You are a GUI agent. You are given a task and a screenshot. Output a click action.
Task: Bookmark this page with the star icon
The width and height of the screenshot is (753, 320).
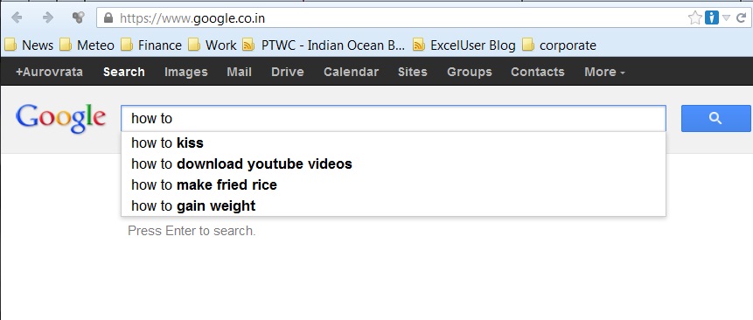(694, 18)
